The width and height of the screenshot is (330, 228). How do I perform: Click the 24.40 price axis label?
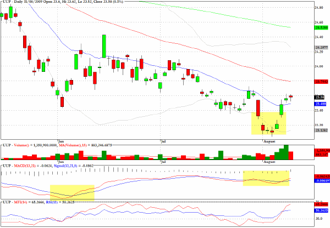click(x=318, y=37)
